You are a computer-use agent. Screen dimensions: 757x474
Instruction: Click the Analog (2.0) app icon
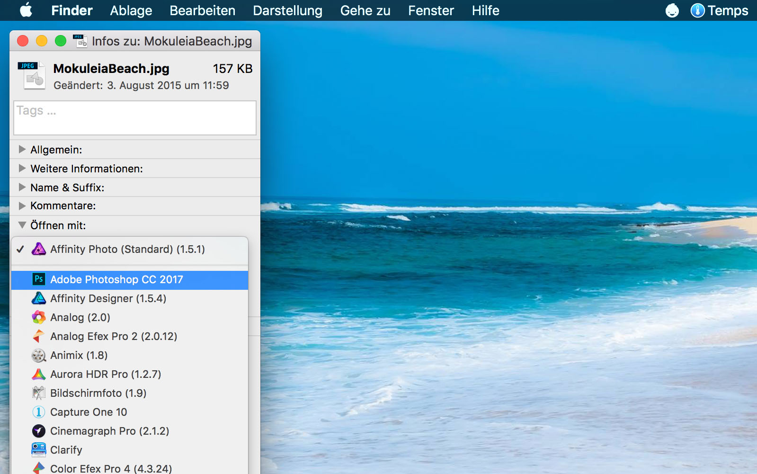tap(38, 317)
